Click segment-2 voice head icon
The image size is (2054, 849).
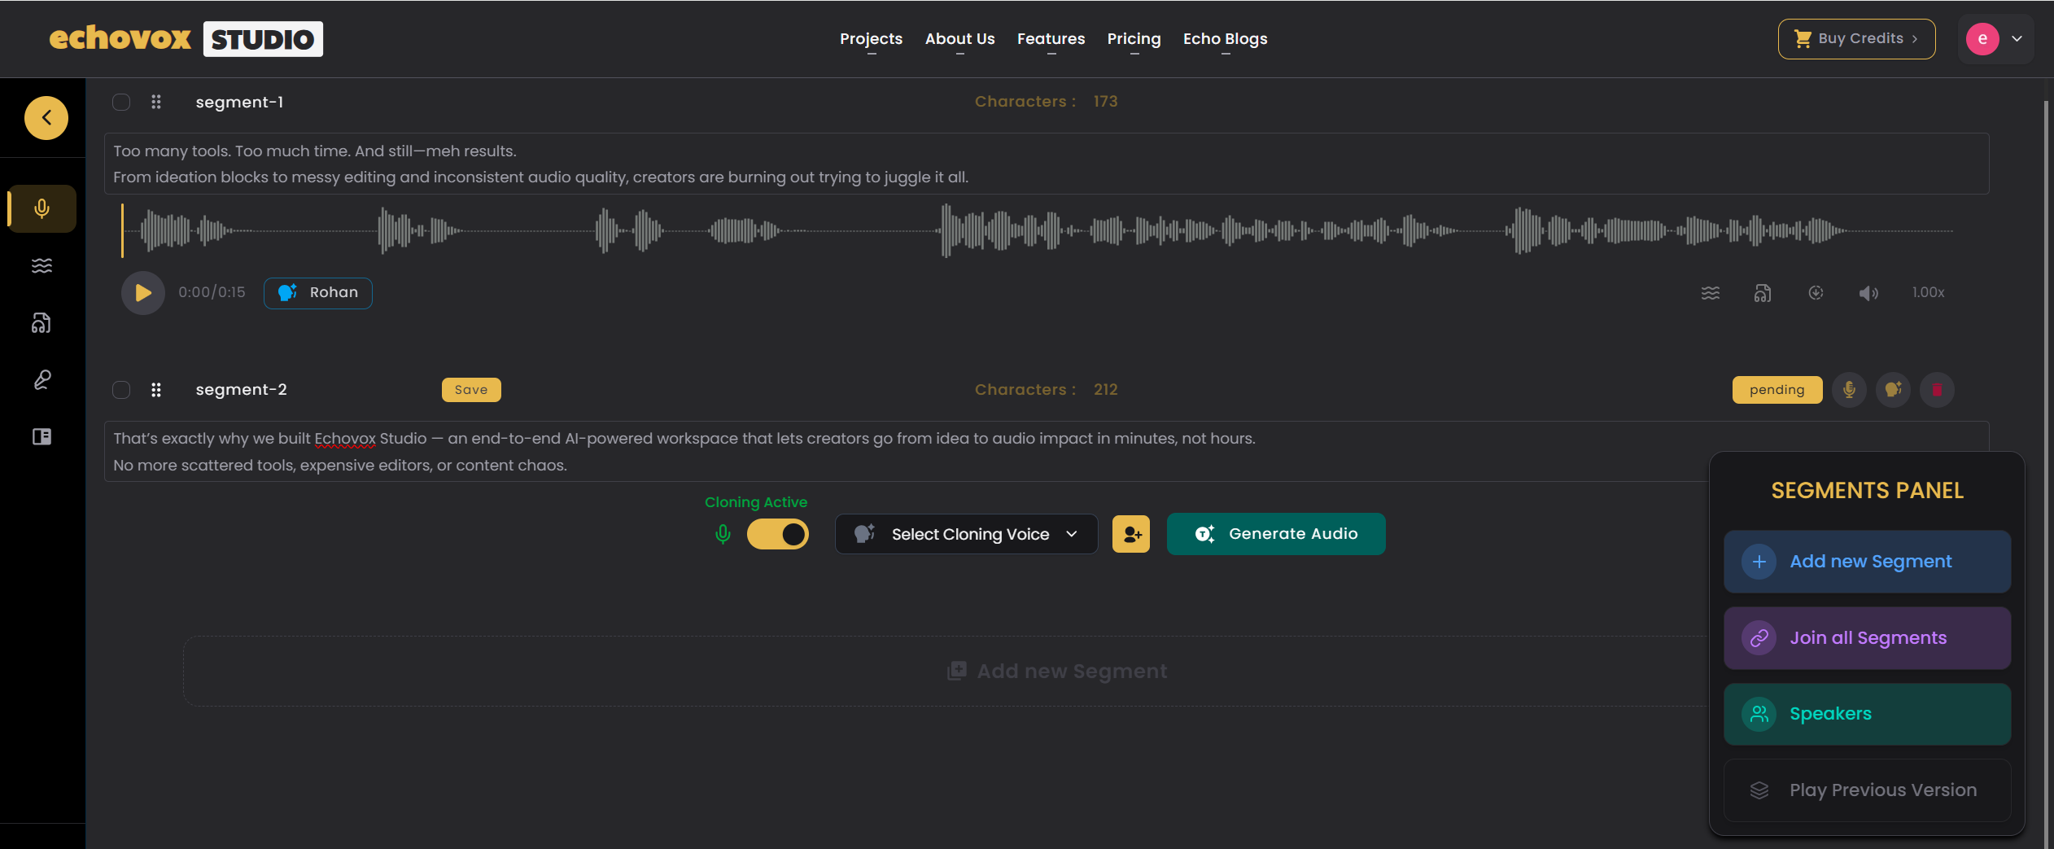[1893, 390]
